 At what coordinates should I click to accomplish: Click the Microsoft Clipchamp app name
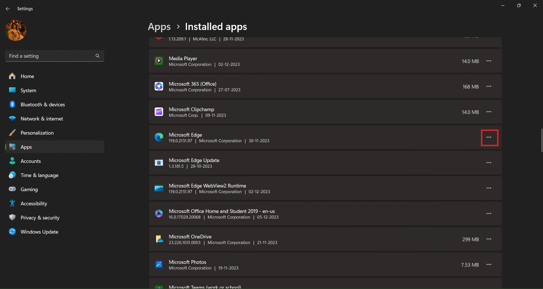click(x=191, y=109)
